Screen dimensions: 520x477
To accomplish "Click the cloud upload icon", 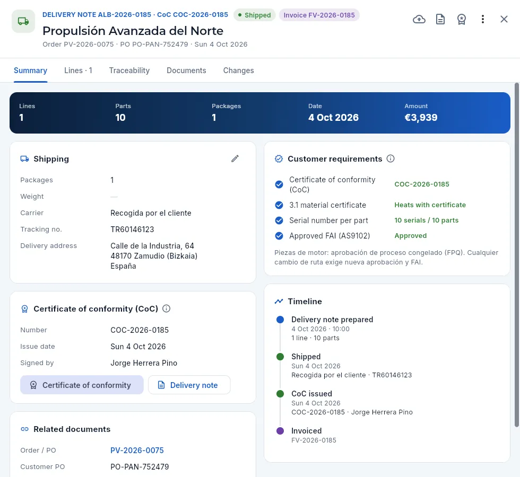I will [419, 19].
